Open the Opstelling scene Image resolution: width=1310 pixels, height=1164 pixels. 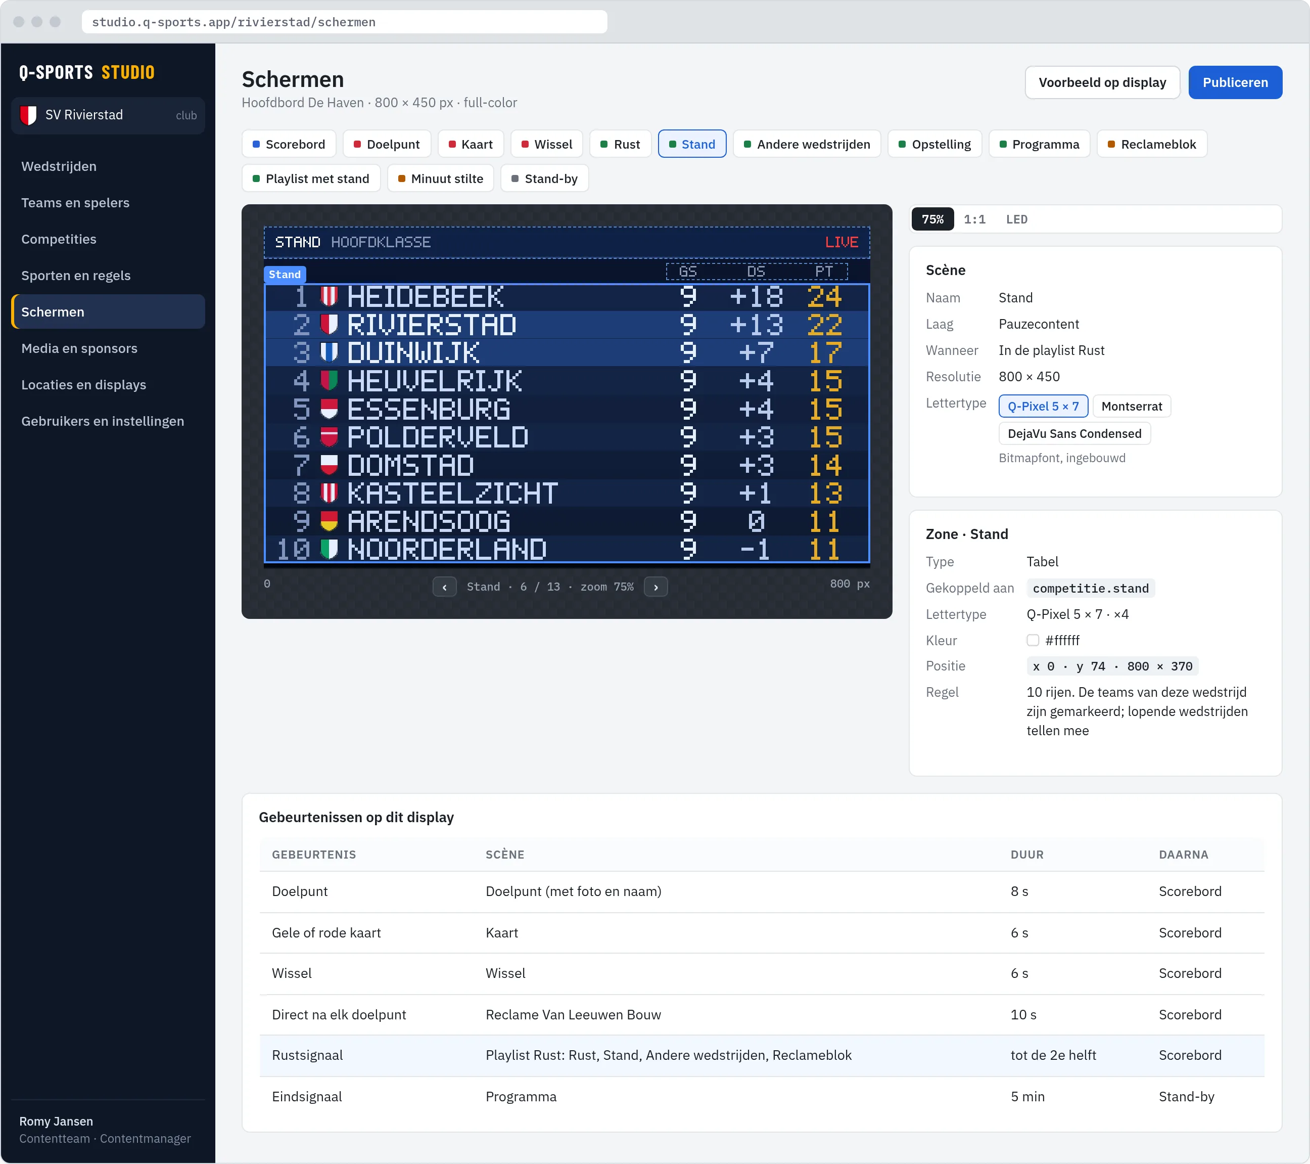pos(934,144)
